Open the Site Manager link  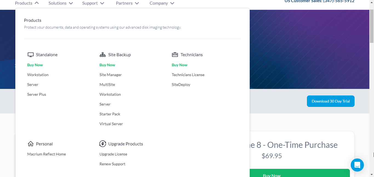point(111,75)
